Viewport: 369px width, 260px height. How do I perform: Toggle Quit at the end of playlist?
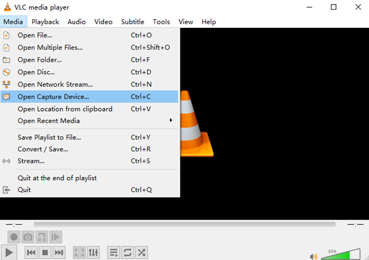(x=90, y=178)
